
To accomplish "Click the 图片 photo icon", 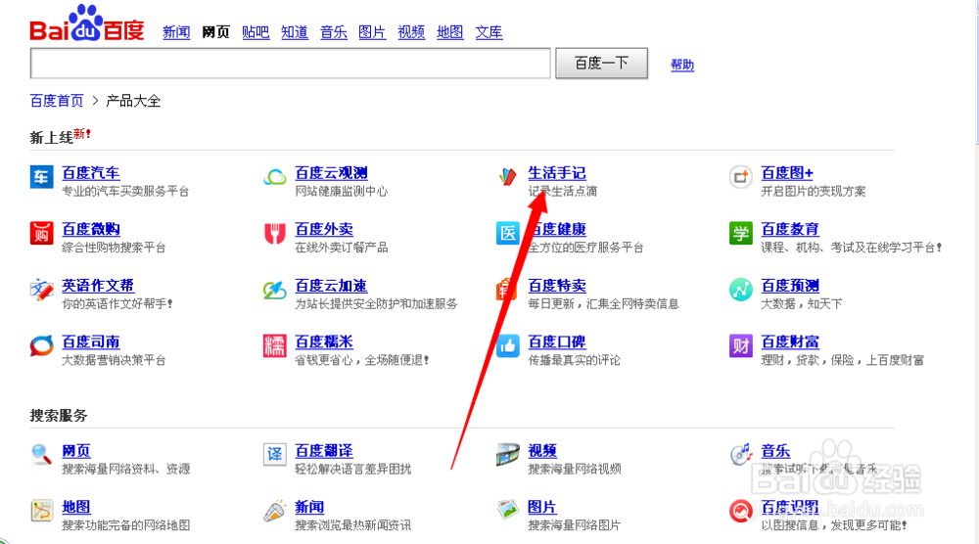I will point(507,511).
